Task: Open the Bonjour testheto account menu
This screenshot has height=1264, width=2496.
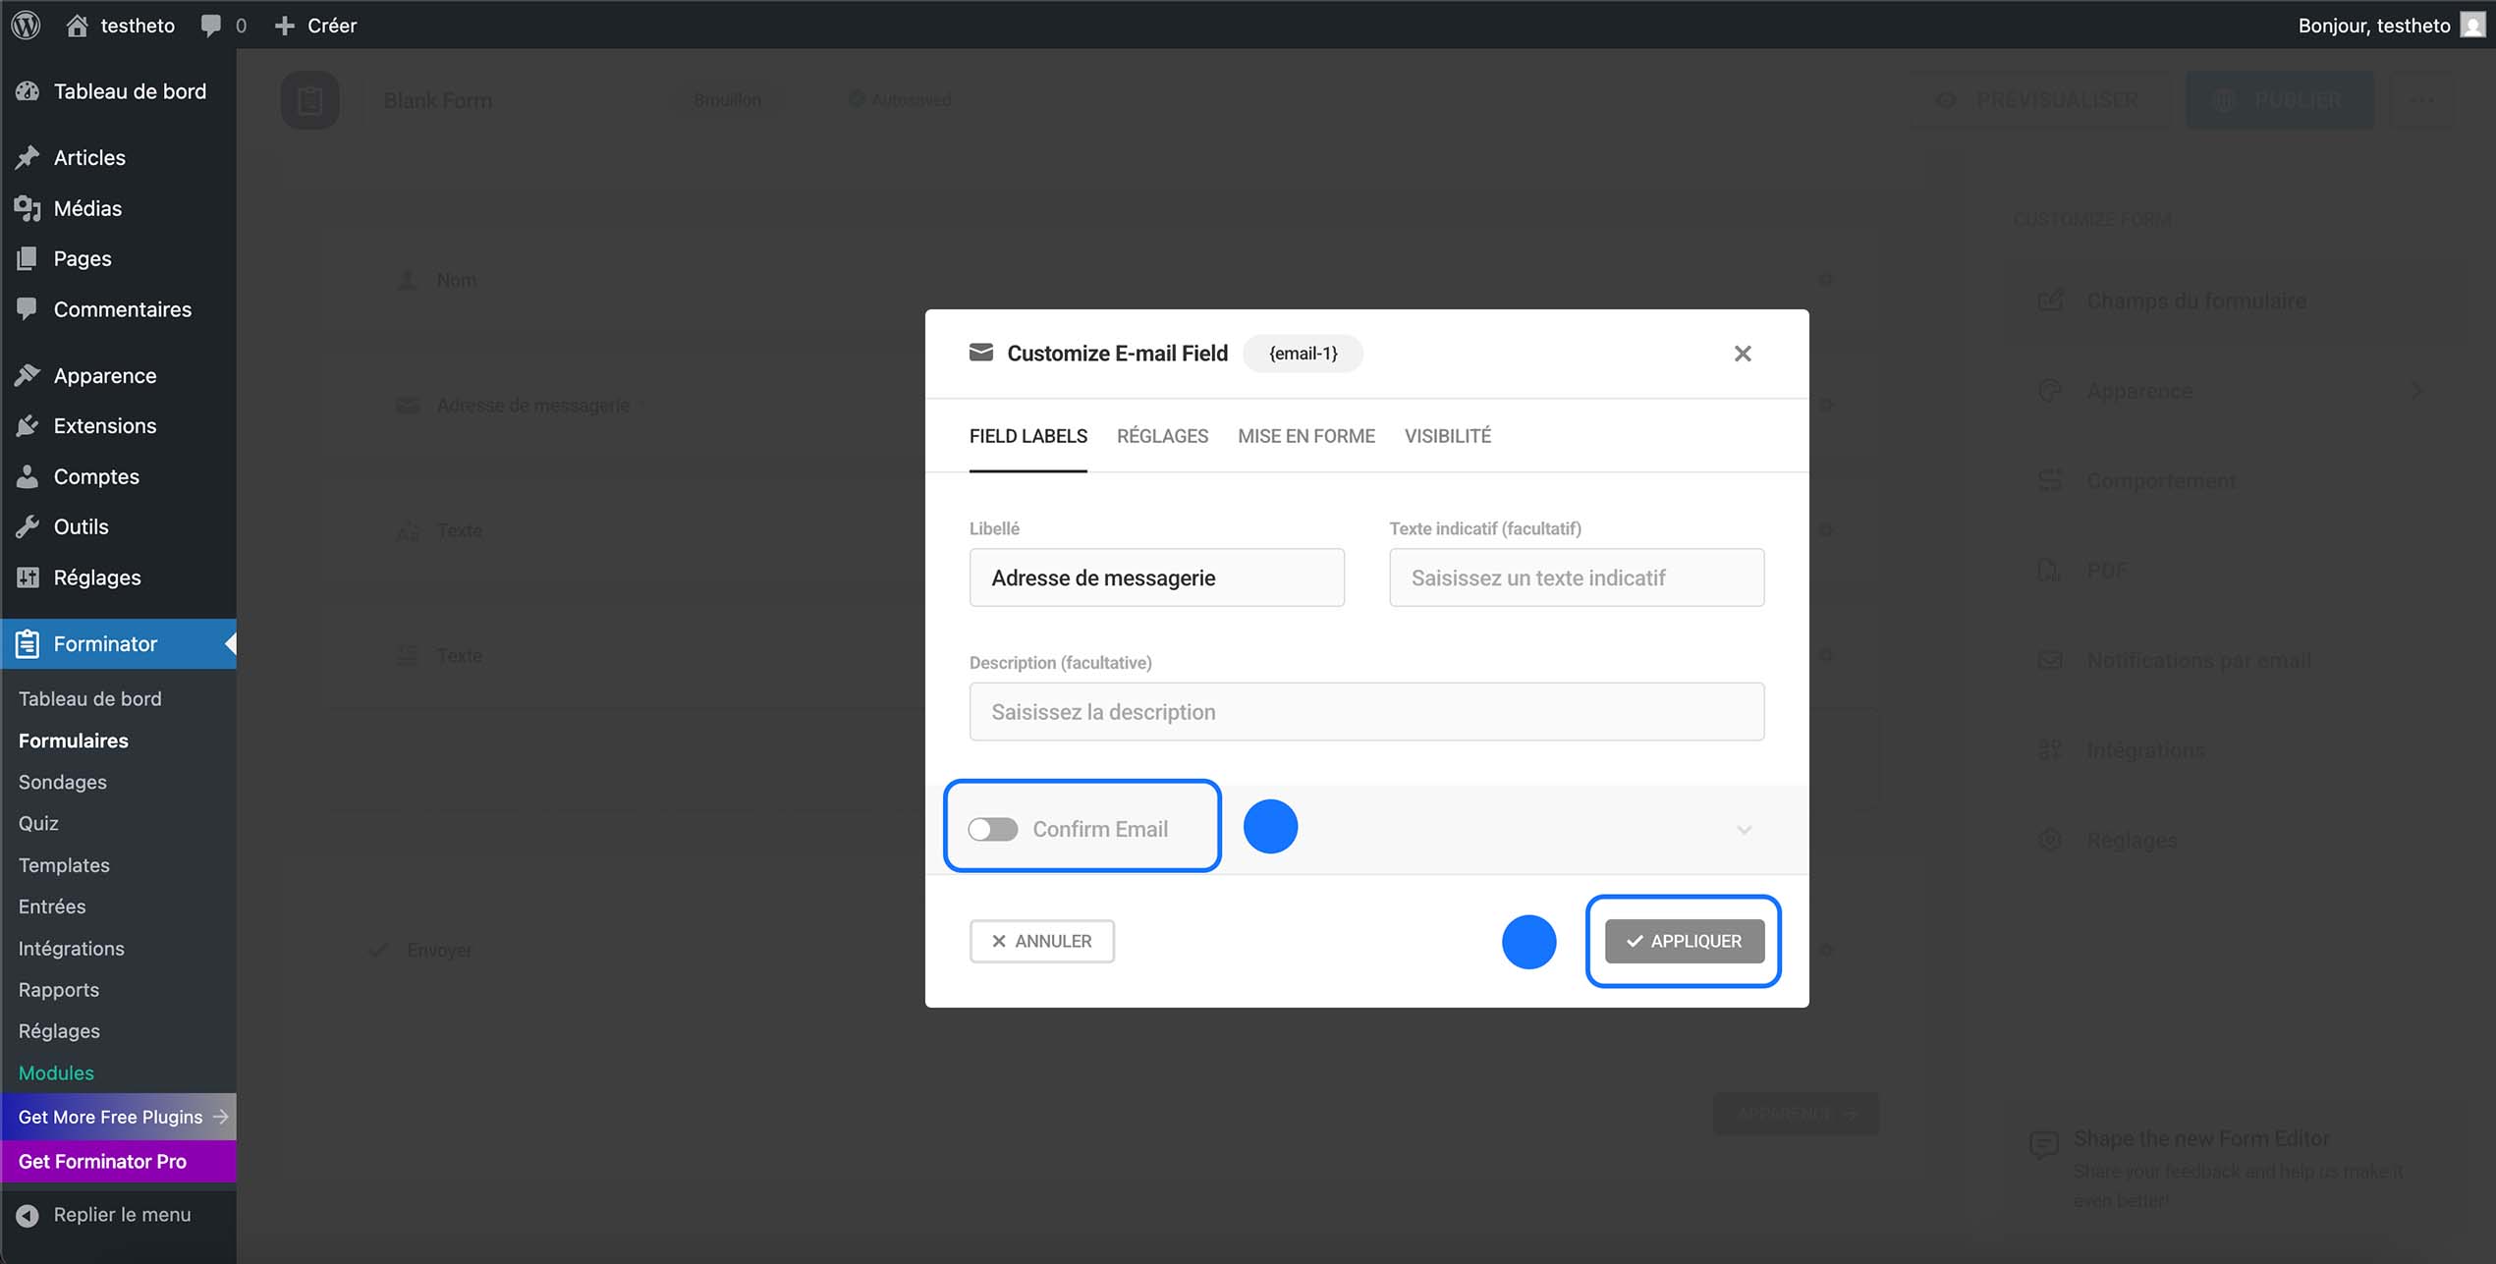Action: pos(2392,25)
